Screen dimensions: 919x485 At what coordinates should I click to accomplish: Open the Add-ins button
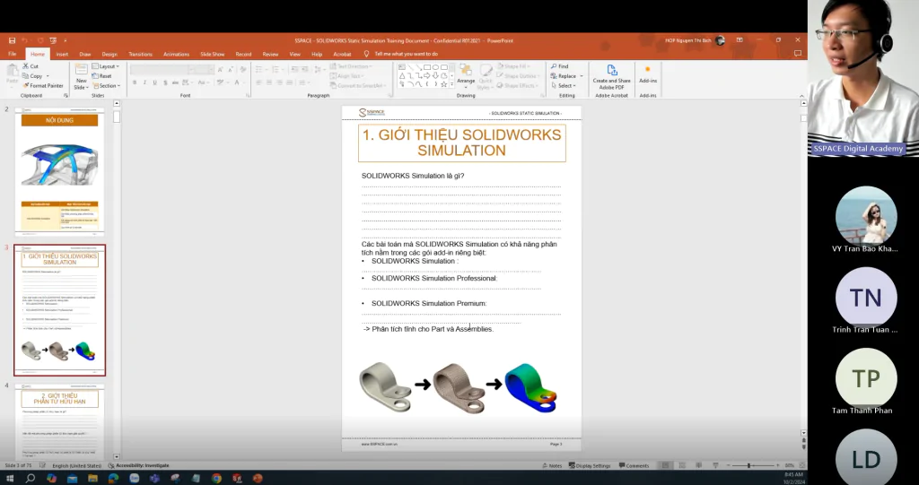(648, 75)
